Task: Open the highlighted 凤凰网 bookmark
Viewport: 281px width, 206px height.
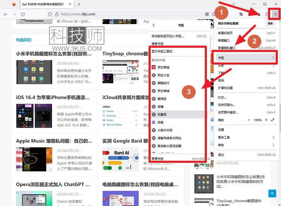Action: click(178, 114)
